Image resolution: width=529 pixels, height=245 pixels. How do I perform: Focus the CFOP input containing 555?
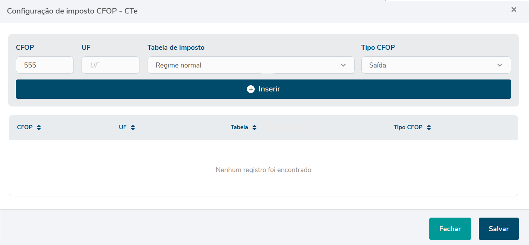pos(44,65)
